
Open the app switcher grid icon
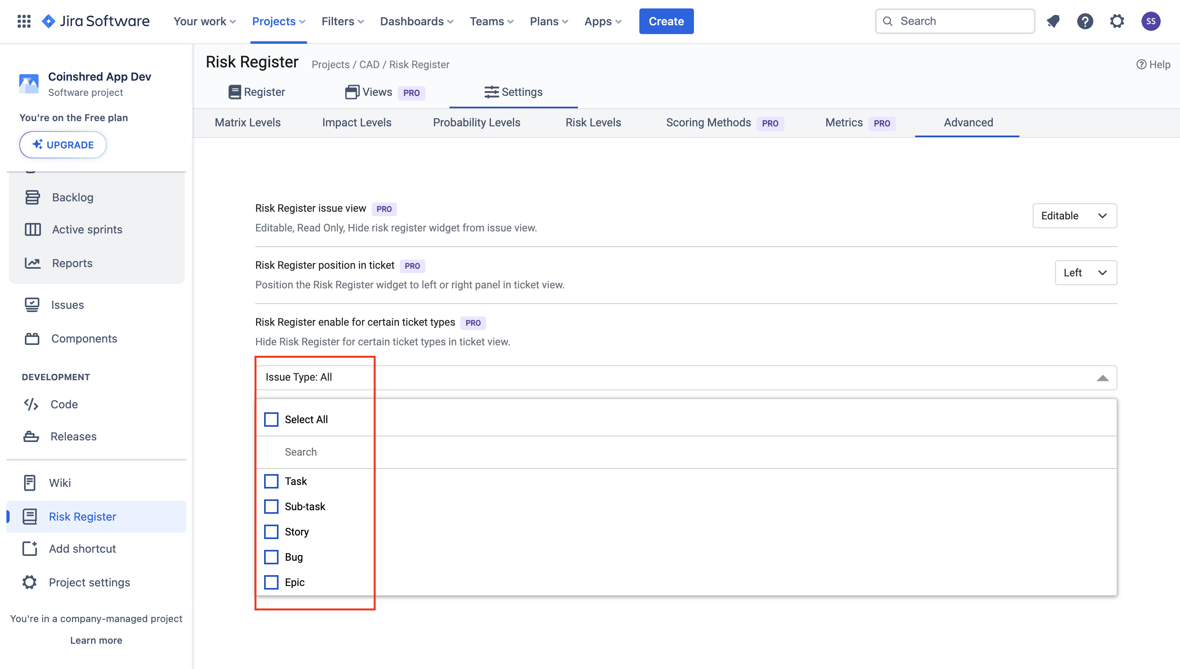[x=24, y=21]
